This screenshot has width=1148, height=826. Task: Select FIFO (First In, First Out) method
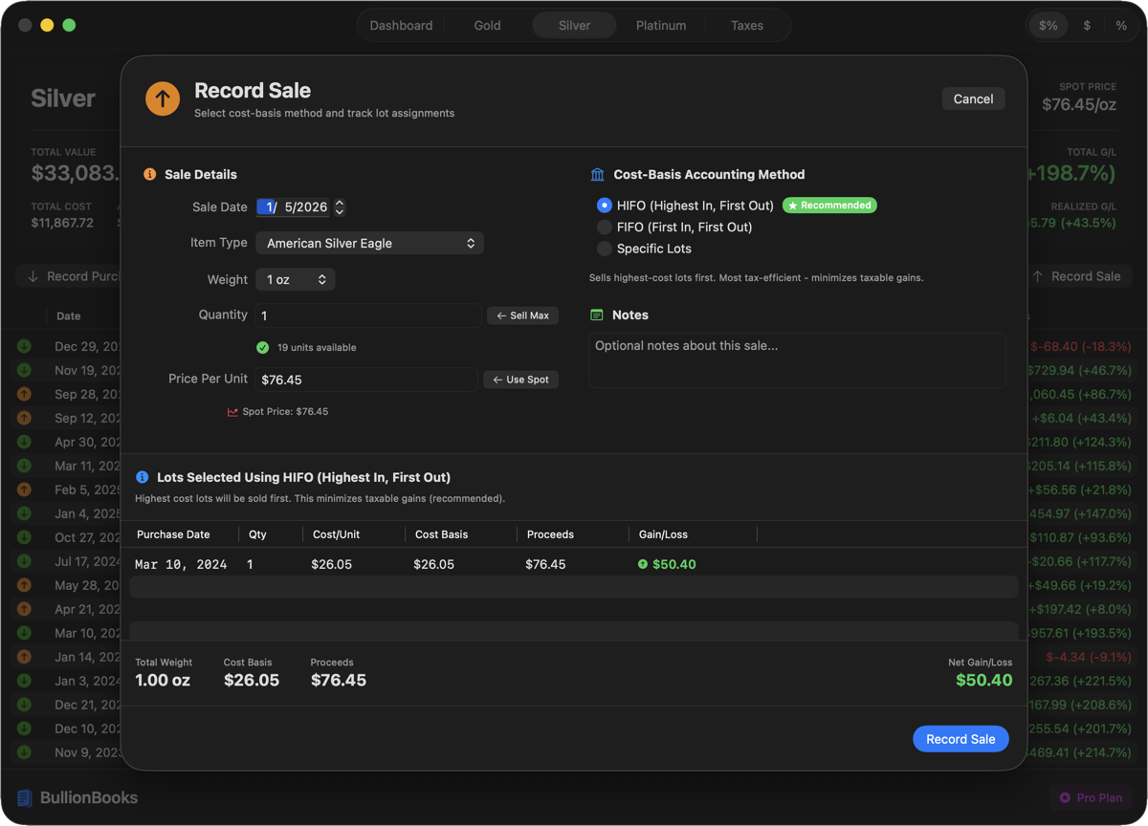coord(604,228)
